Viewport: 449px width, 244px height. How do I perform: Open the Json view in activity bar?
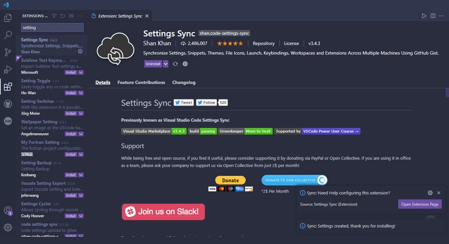point(8,121)
